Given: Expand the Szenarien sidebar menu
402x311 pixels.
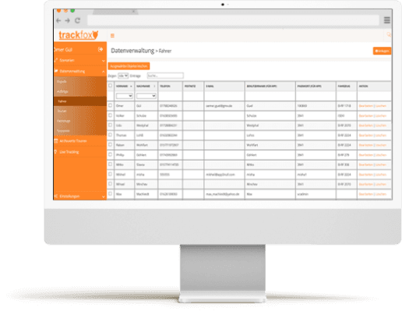Looking at the screenshot, I should pos(80,60).
